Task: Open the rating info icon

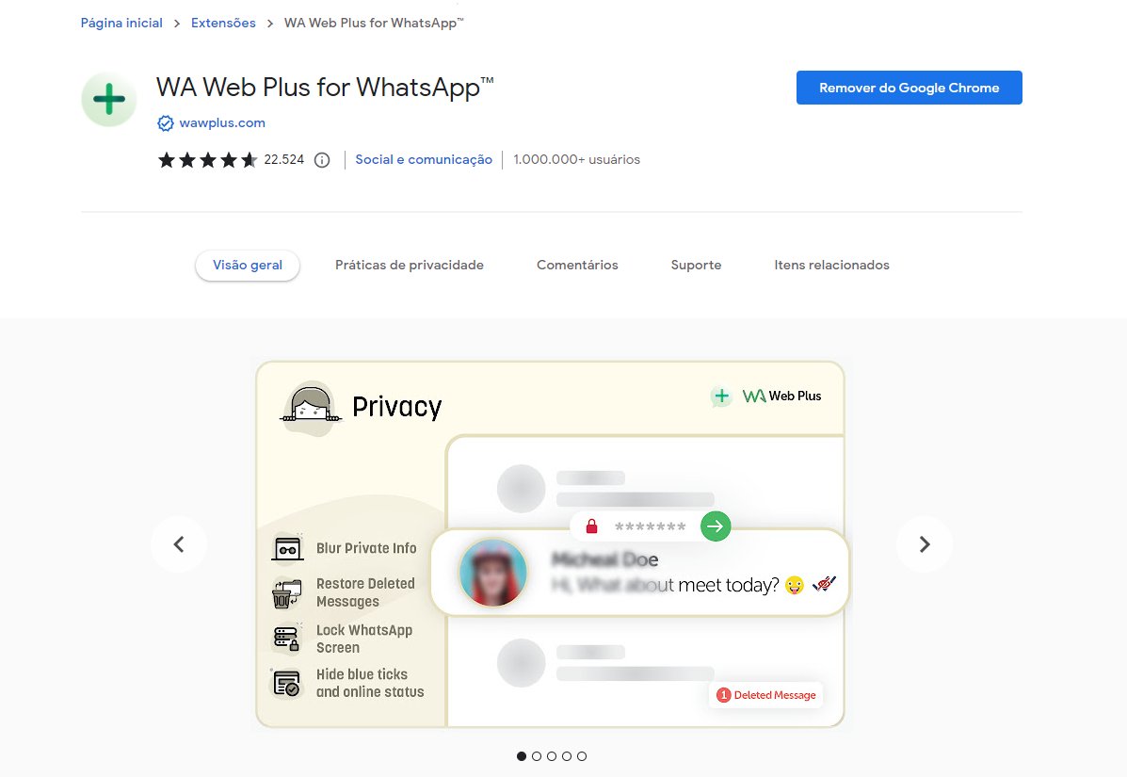Action: (x=322, y=159)
